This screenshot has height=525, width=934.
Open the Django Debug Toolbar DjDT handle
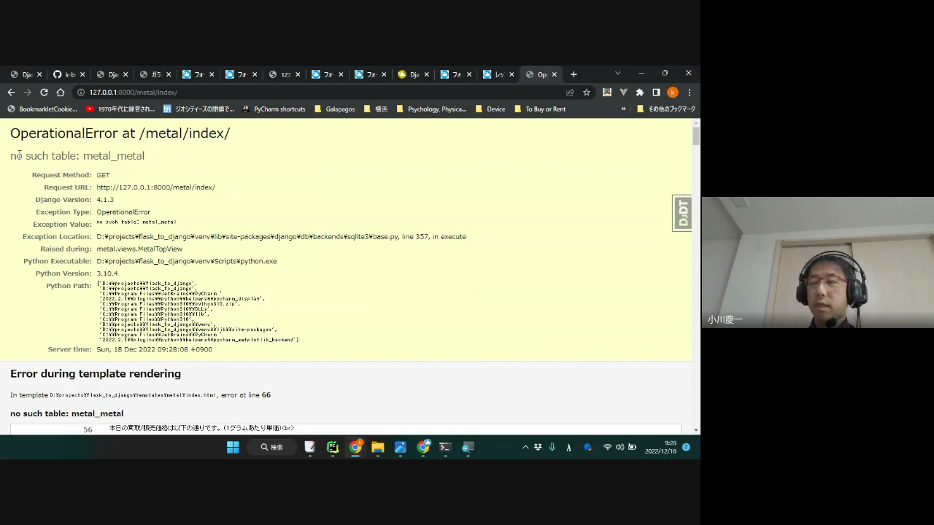coord(682,213)
